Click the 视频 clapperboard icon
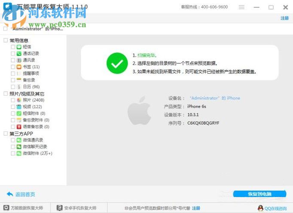Screen dimensions: 293x213 (19, 107)
